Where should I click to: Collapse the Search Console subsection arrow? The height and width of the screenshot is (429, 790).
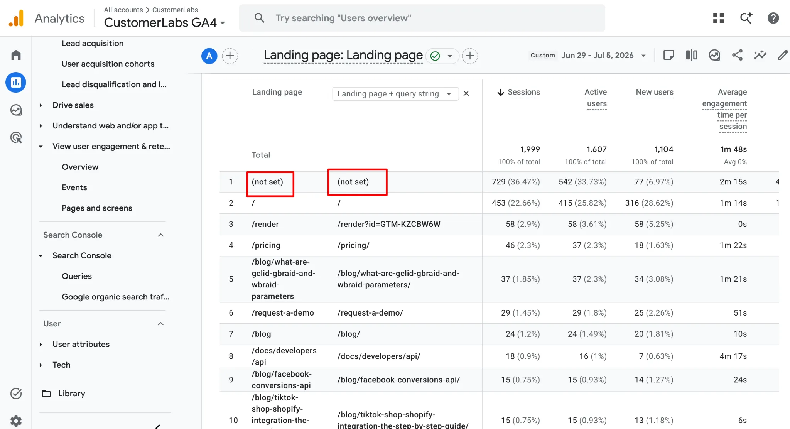(41, 256)
